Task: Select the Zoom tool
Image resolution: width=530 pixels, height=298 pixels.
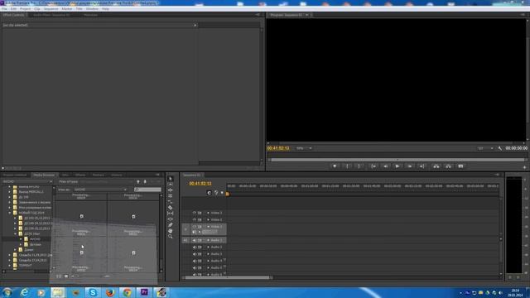Action: 171,237
